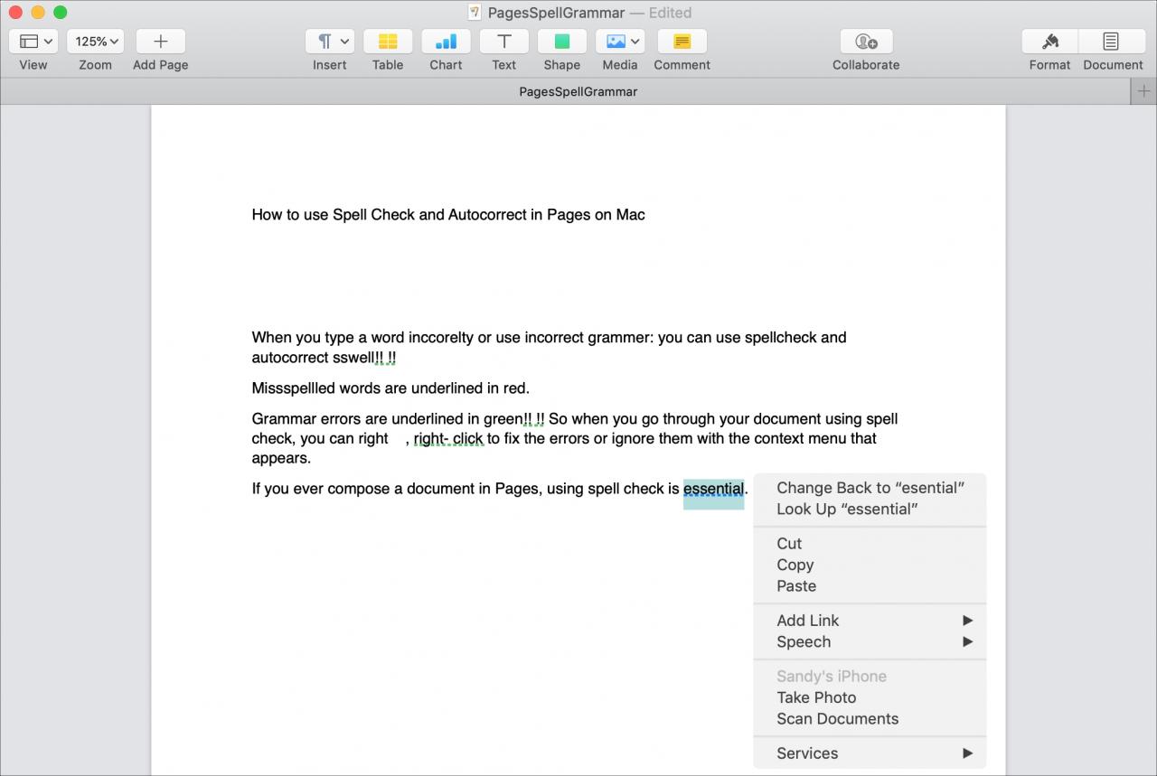Open the 125% Zoom dropdown
Viewport: 1157px width, 776px height.
(x=95, y=42)
